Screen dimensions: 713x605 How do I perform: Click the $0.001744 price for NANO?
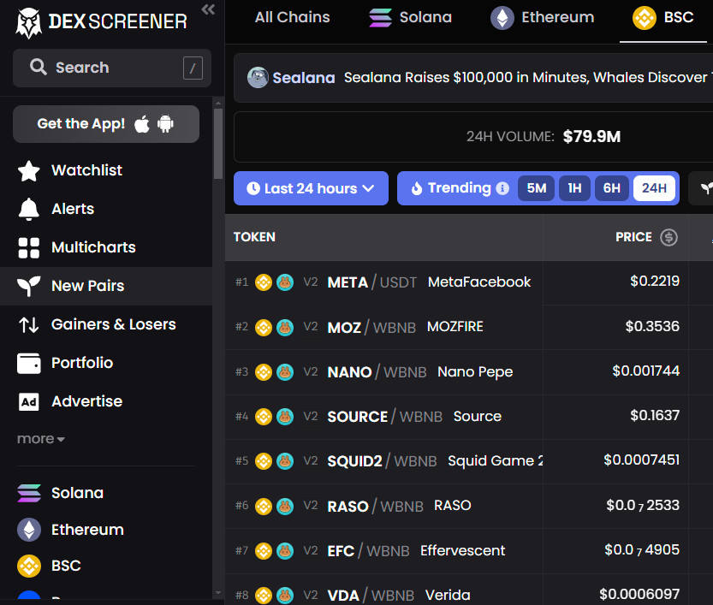point(645,371)
